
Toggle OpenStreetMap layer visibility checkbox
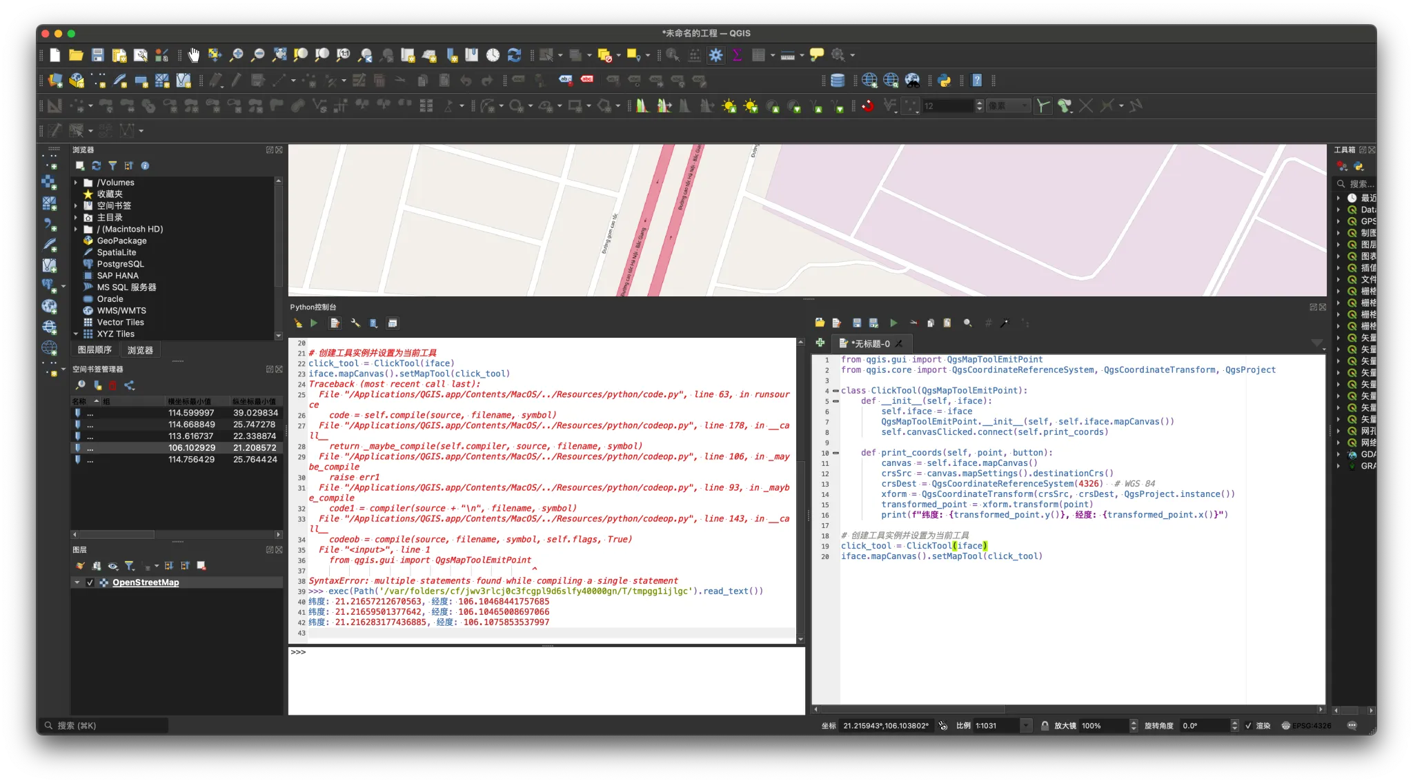90,582
